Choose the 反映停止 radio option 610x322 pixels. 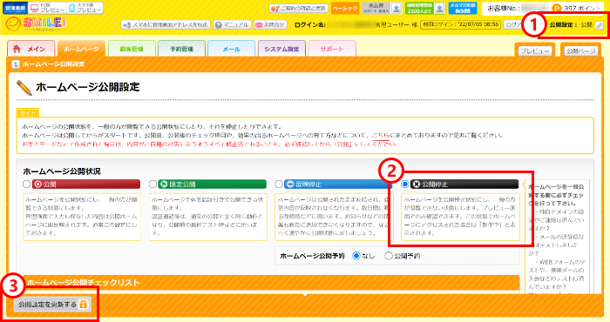(x=279, y=184)
